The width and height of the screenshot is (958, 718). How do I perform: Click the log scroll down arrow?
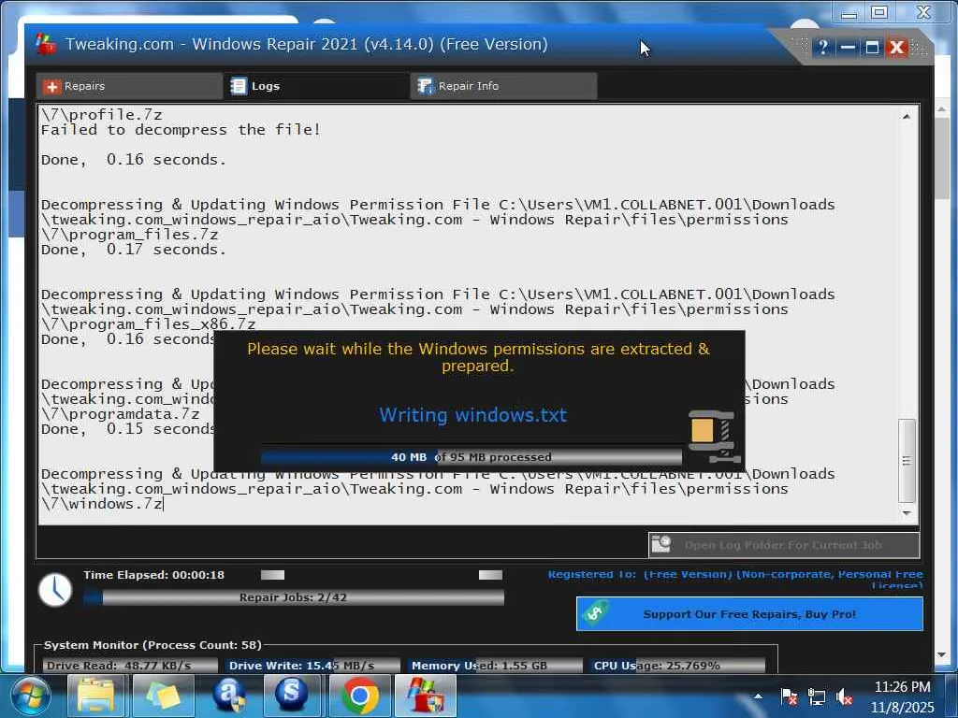pyautogui.click(x=907, y=513)
